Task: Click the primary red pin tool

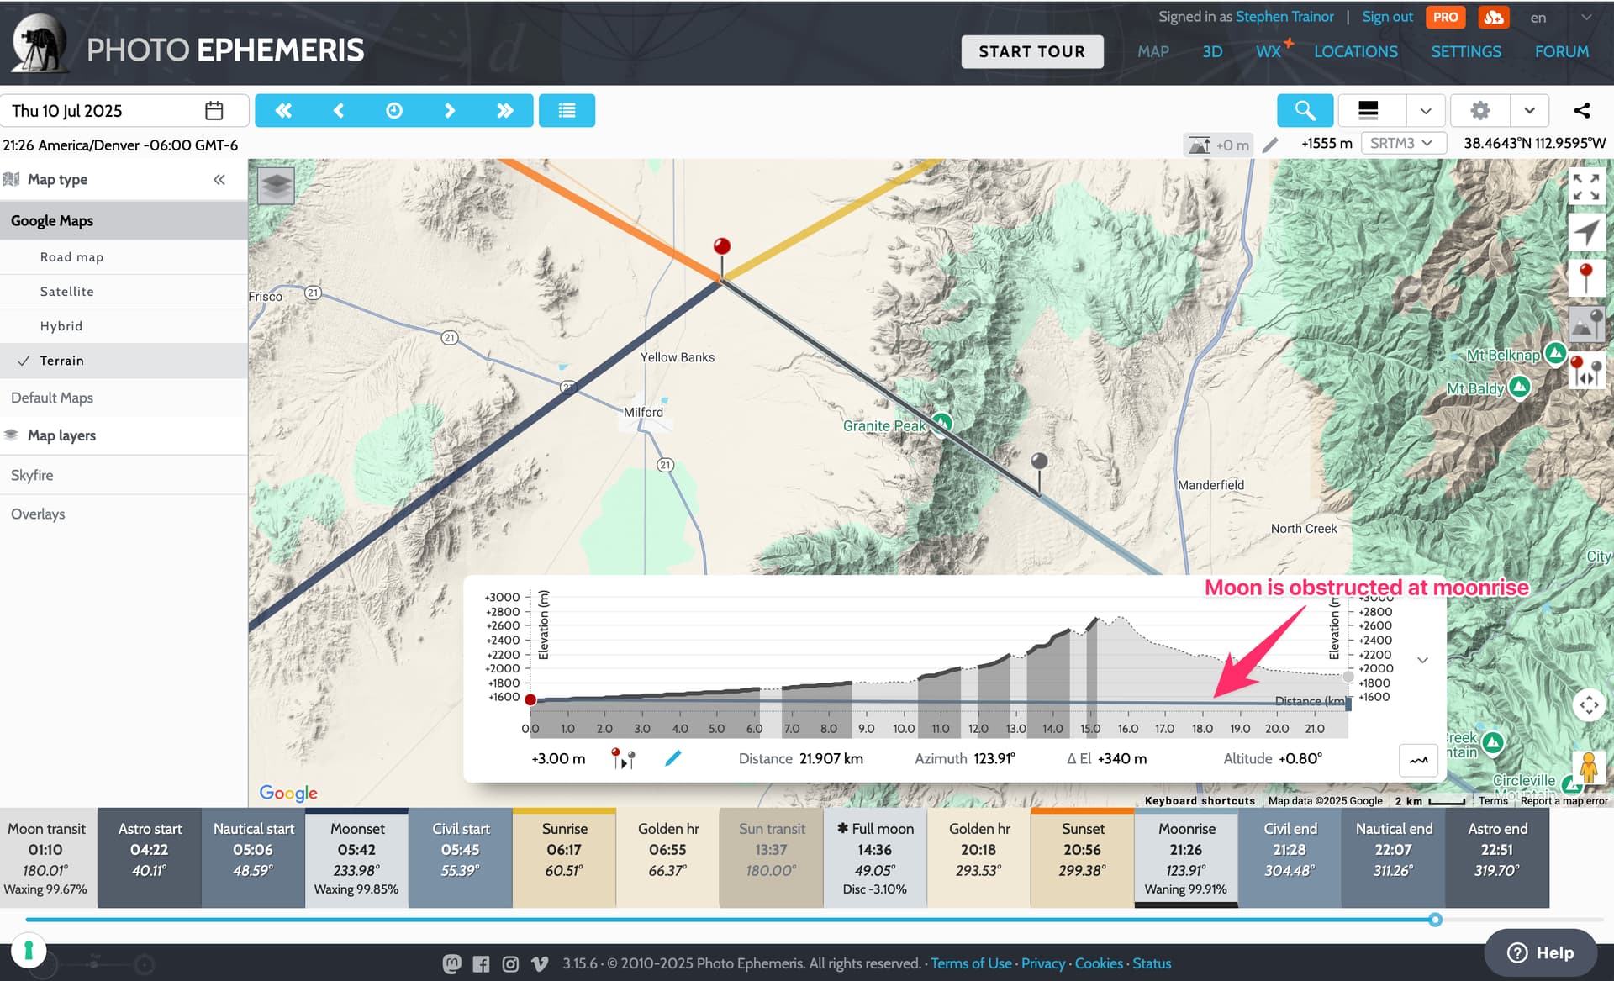Action: point(1586,278)
